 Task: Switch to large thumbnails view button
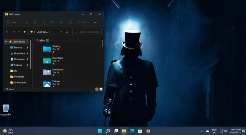pos(101,89)
